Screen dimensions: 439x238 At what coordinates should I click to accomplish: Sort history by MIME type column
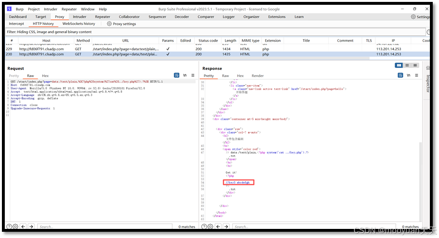[250, 41]
